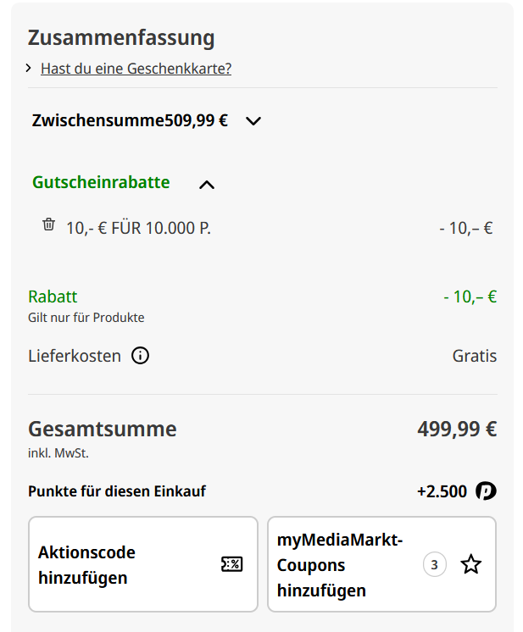Click the 'Gratis' delivery cost value
Image resolution: width=523 pixels, height=632 pixels.
point(474,356)
